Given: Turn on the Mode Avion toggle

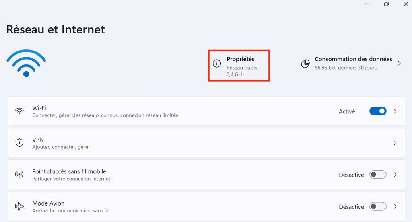Looking at the screenshot, I should pos(378,206).
